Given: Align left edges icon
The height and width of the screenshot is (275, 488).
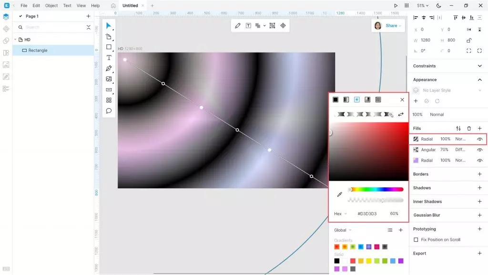Looking at the screenshot, I should coord(416,18).
